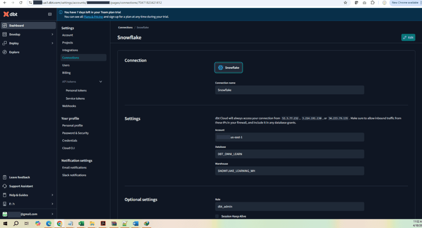Open Windows taskbar search

pos(16,223)
